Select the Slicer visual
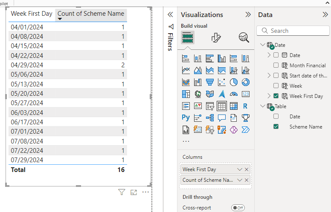The image size is (331, 212). click(209, 106)
